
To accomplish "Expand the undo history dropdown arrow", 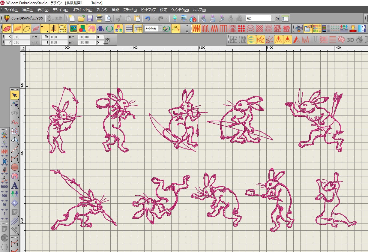I will pyautogui.click(x=154, y=18).
